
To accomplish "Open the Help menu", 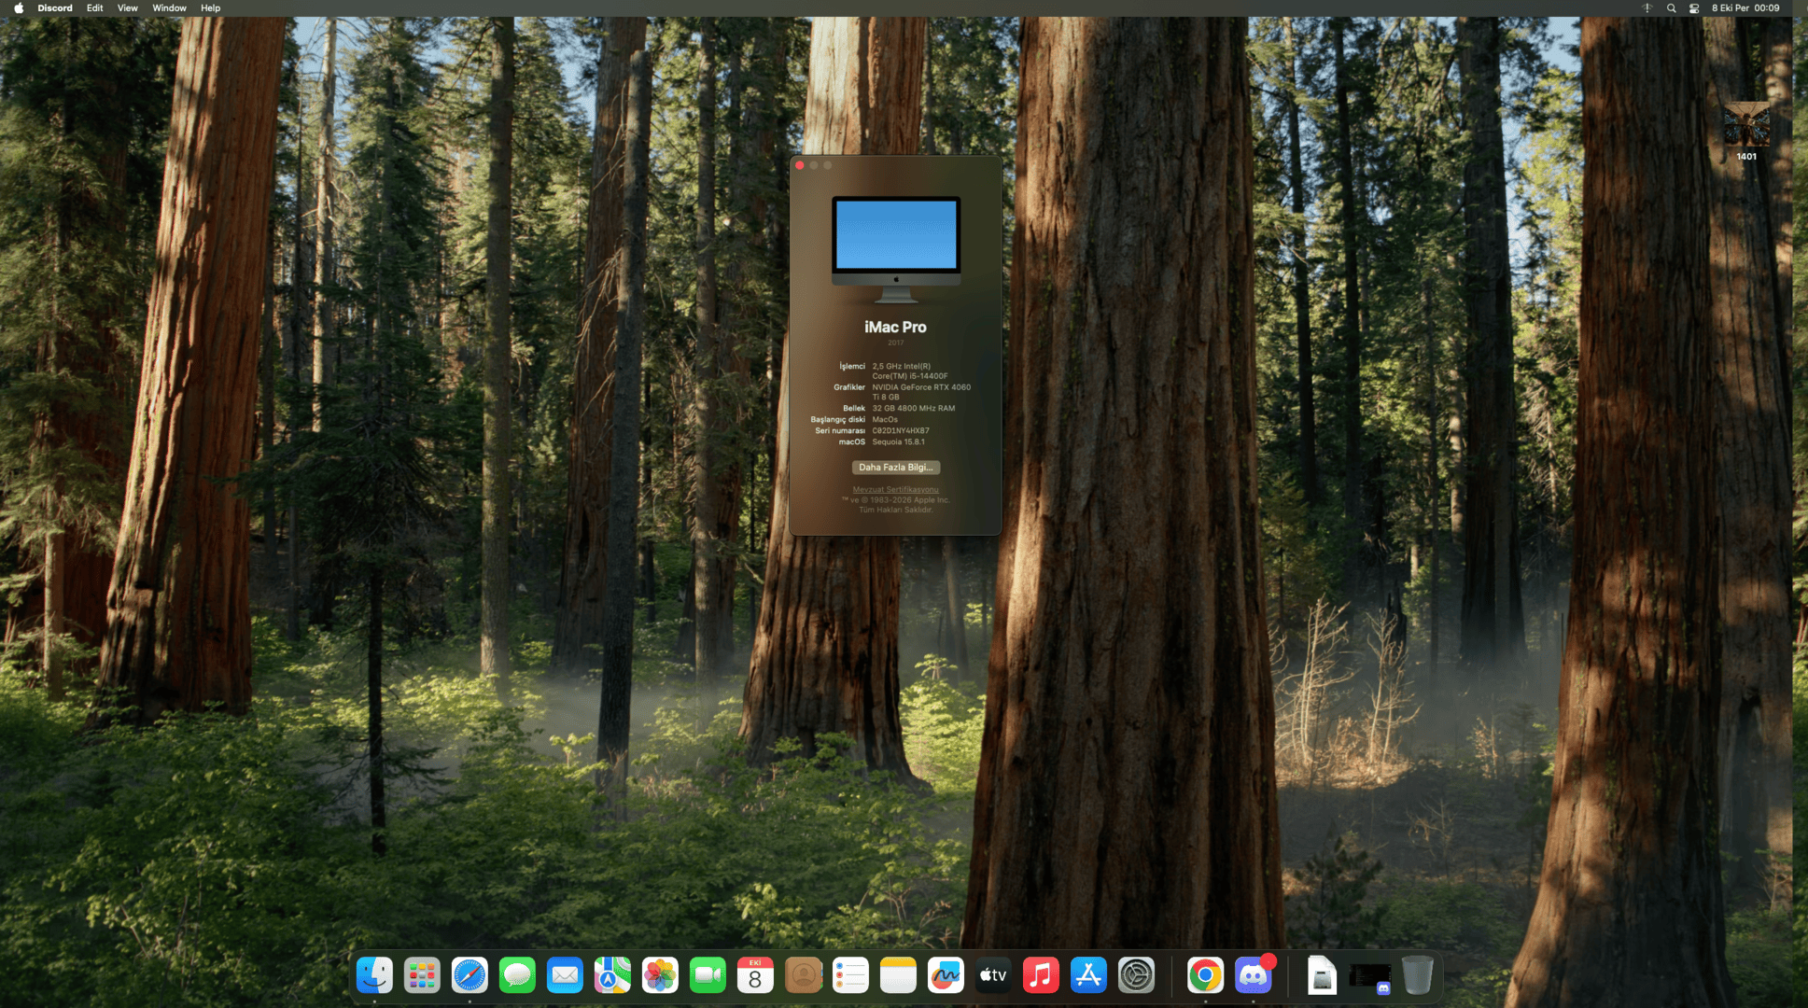I will (211, 8).
